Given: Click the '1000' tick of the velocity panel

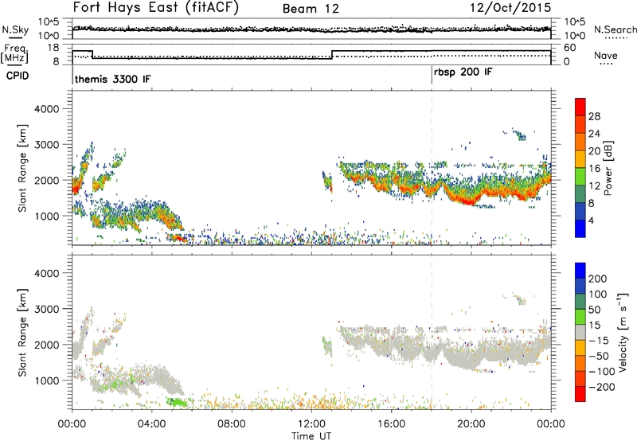Looking at the screenshot, I should 47,381.
